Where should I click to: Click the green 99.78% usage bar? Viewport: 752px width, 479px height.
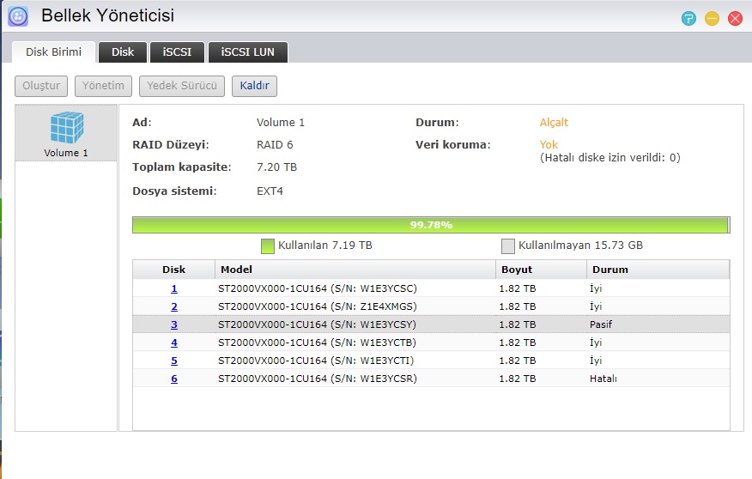pyautogui.click(x=430, y=225)
